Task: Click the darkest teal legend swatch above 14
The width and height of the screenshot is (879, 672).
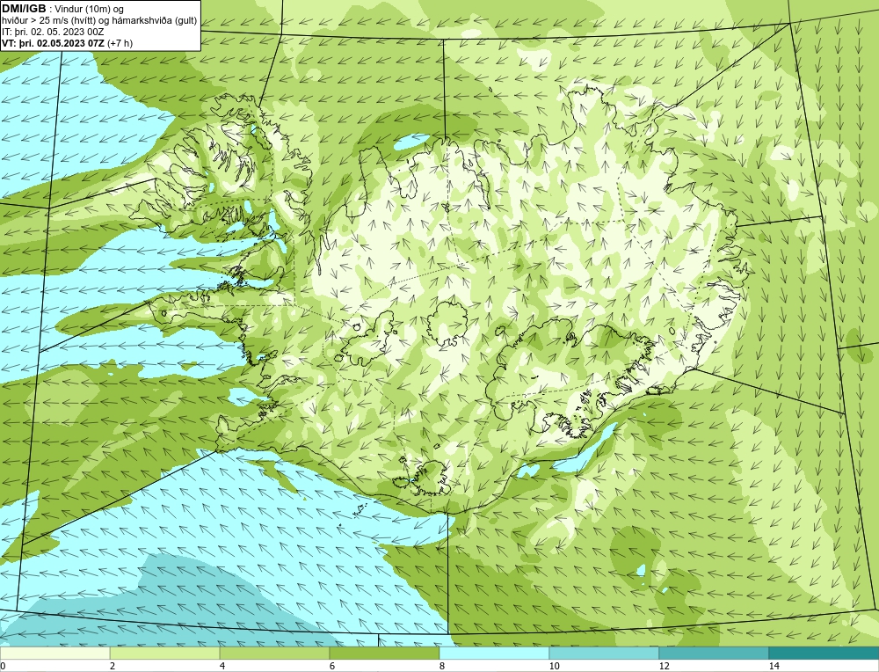Action: [x=824, y=653]
